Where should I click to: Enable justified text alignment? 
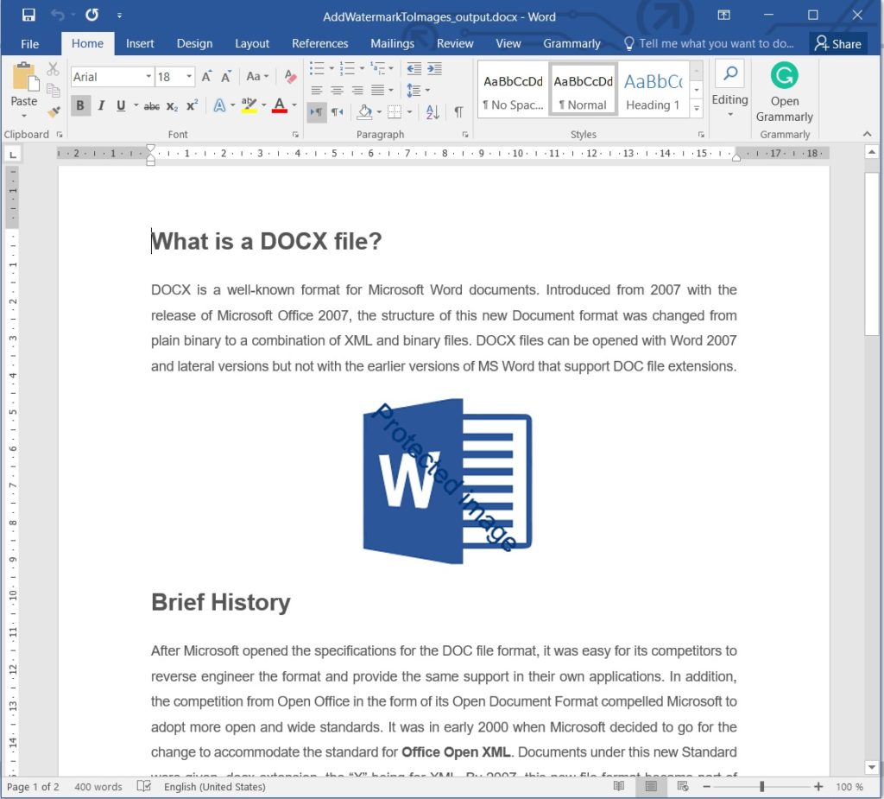click(x=377, y=89)
